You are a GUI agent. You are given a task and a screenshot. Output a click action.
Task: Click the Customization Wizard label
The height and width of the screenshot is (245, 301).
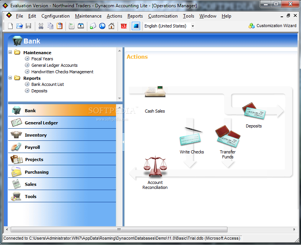[x=276, y=26]
